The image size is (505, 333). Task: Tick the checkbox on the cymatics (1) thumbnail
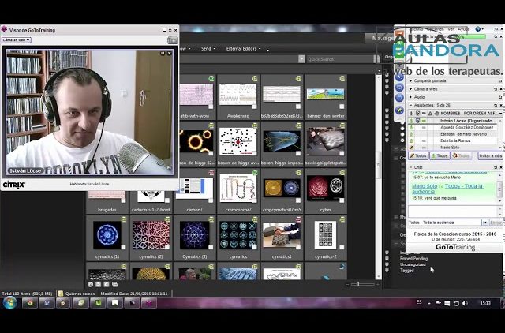point(123,247)
